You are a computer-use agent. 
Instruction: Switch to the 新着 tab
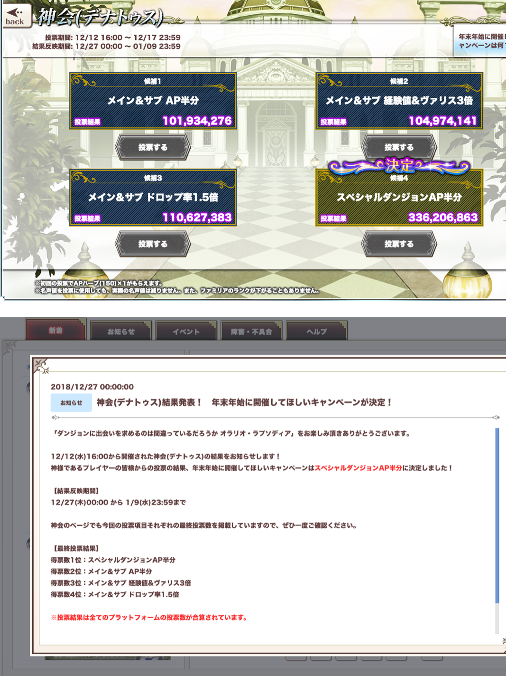[55, 330]
